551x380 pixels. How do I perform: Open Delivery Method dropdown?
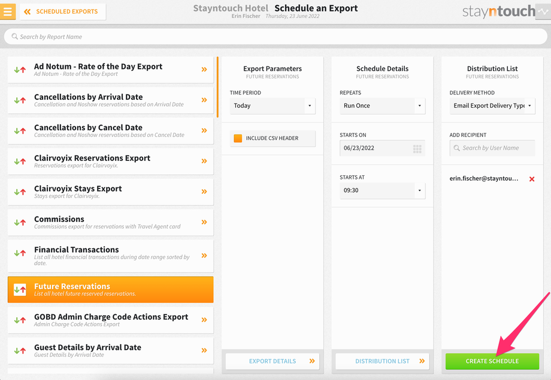tap(492, 106)
